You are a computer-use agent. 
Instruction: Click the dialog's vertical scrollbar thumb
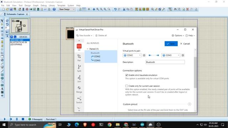pyautogui.click(x=195, y=73)
